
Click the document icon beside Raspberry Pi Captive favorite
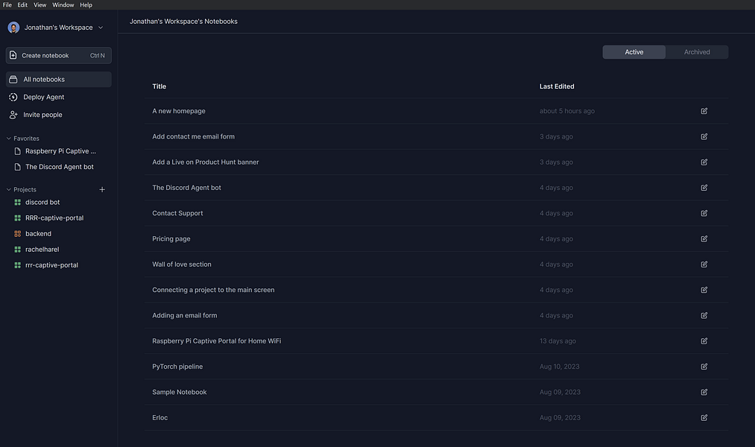18,151
